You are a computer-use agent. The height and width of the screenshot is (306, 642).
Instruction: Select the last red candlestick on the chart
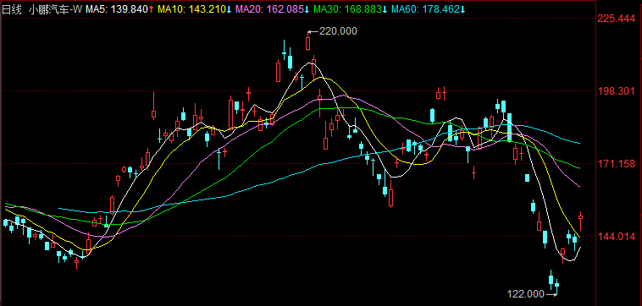(x=580, y=221)
